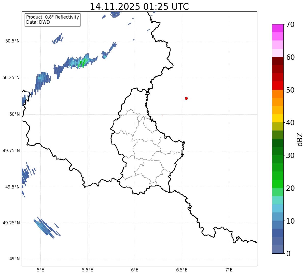Click the 5°E longitude label
Viewport: 306px width, 275px height.
click(x=40, y=270)
